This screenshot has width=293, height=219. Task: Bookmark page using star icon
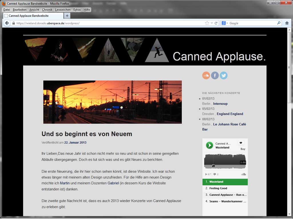point(207,23)
